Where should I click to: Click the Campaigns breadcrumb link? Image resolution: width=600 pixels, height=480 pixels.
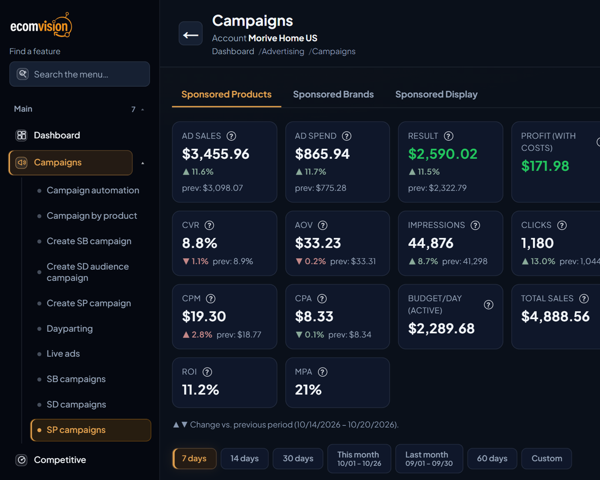334,51
